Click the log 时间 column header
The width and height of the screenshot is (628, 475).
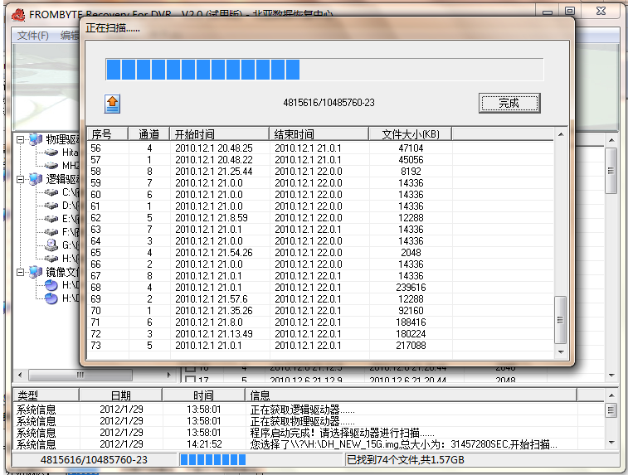[x=203, y=395]
